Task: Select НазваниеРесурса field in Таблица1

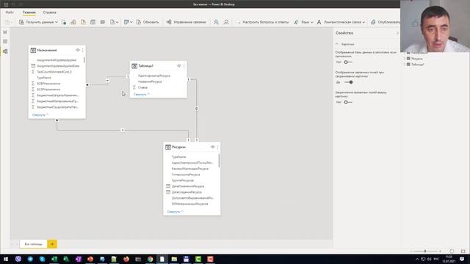Action: click(150, 81)
